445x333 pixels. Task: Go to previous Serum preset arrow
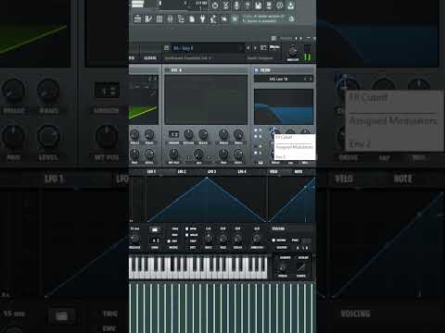click(248, 48)
